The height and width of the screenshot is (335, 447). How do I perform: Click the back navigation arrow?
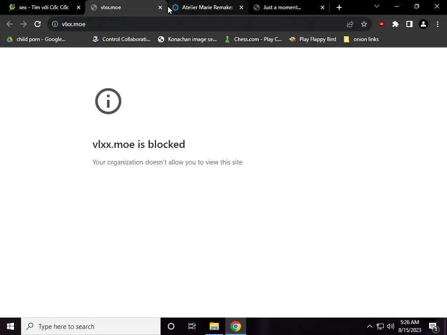[10, 24]
